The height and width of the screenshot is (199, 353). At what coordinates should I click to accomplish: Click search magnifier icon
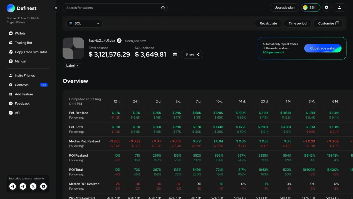[x=163, y=8]
